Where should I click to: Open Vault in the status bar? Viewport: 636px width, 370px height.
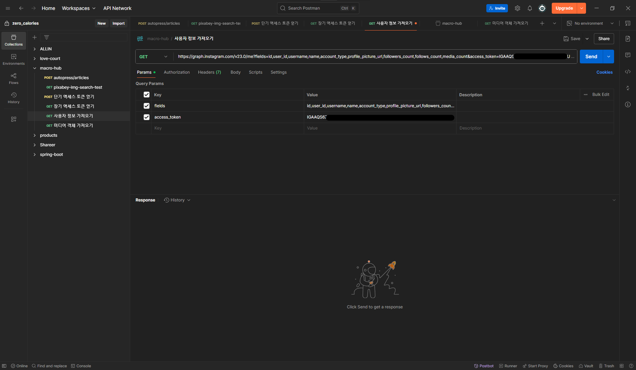point(586,366)
